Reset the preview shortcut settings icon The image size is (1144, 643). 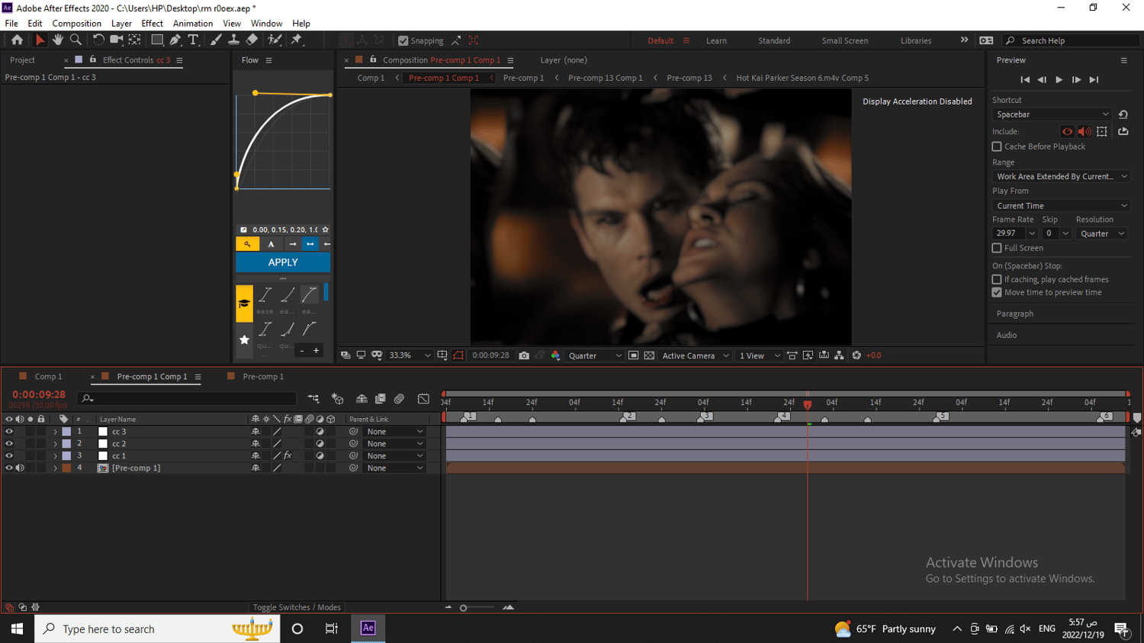1123,114
